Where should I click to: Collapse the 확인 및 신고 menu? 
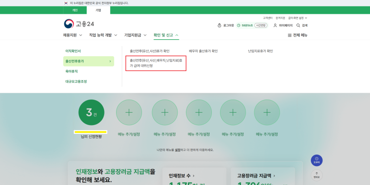(x=166, y=36)
